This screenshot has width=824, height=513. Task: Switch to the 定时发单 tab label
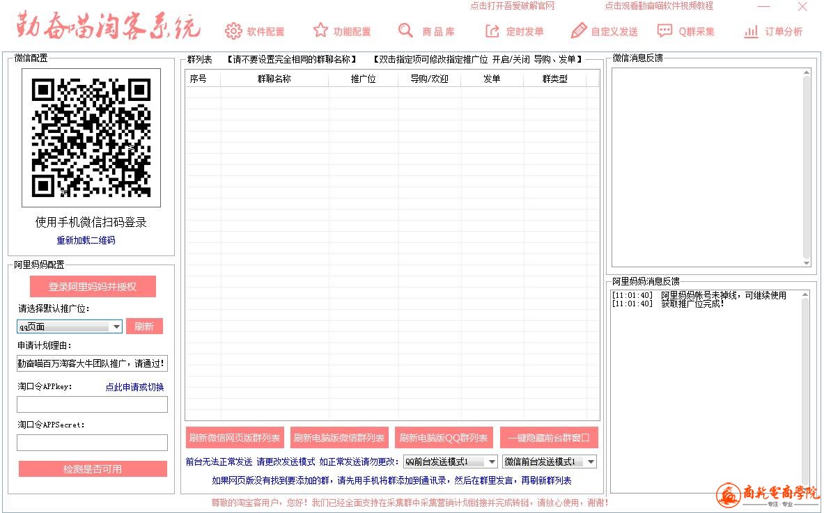pyautogui.click(x=524, y=32)
